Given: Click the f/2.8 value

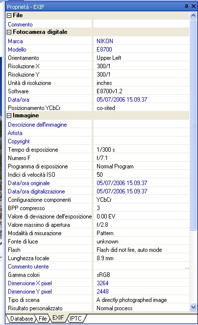Looking at the screenshot, I should (x=102, y=225).
